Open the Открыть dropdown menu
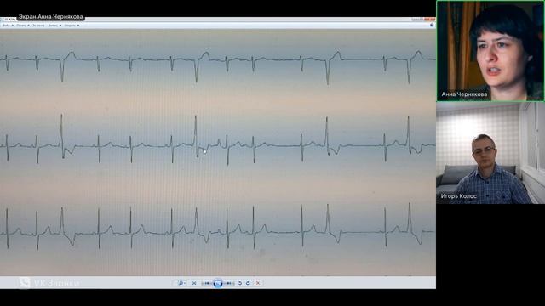Screen dimensions: 545x306 (72, 25)
